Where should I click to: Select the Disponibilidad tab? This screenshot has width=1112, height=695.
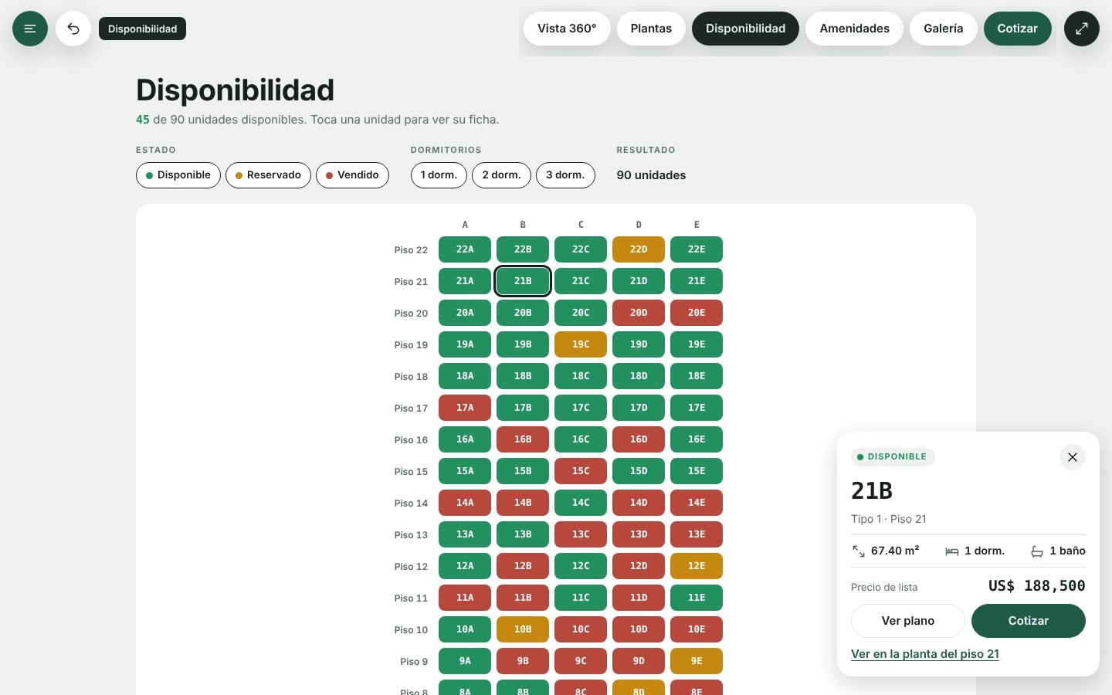(x=745, y=29)
